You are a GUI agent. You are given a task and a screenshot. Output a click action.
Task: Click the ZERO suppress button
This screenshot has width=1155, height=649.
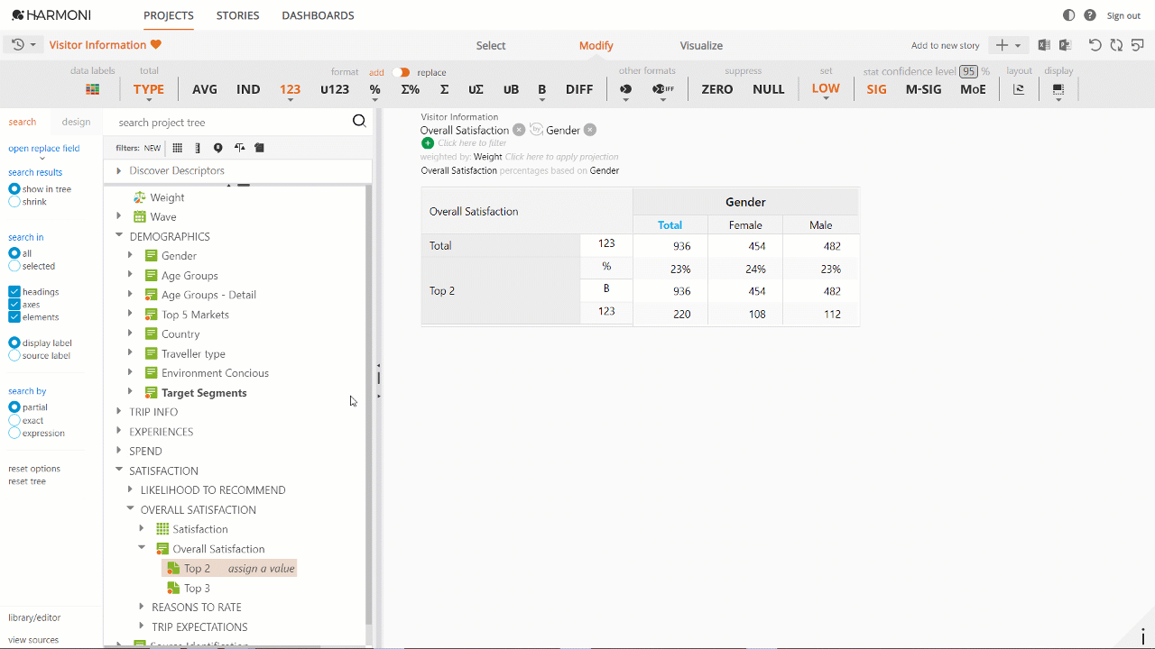click(x=717, y=89)
